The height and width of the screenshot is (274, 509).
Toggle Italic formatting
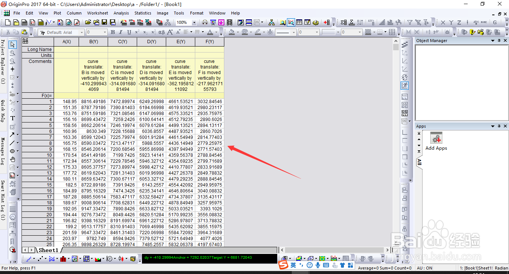(x=121, y=32)
